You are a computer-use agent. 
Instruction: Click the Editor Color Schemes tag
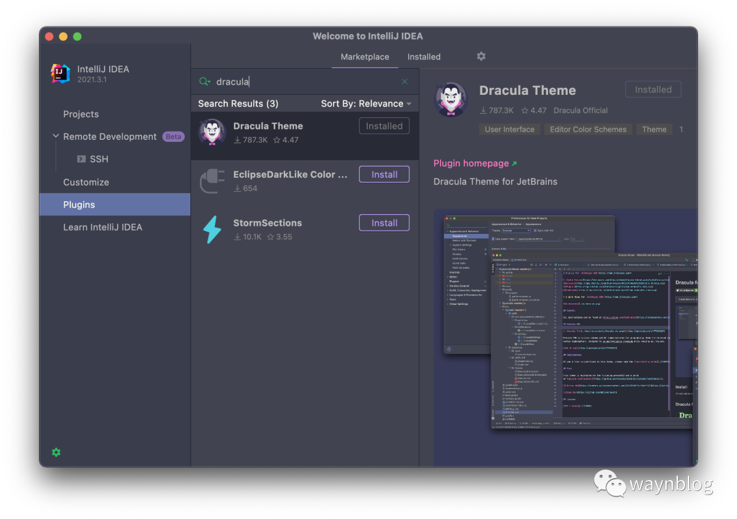click(x=588, y=130)
